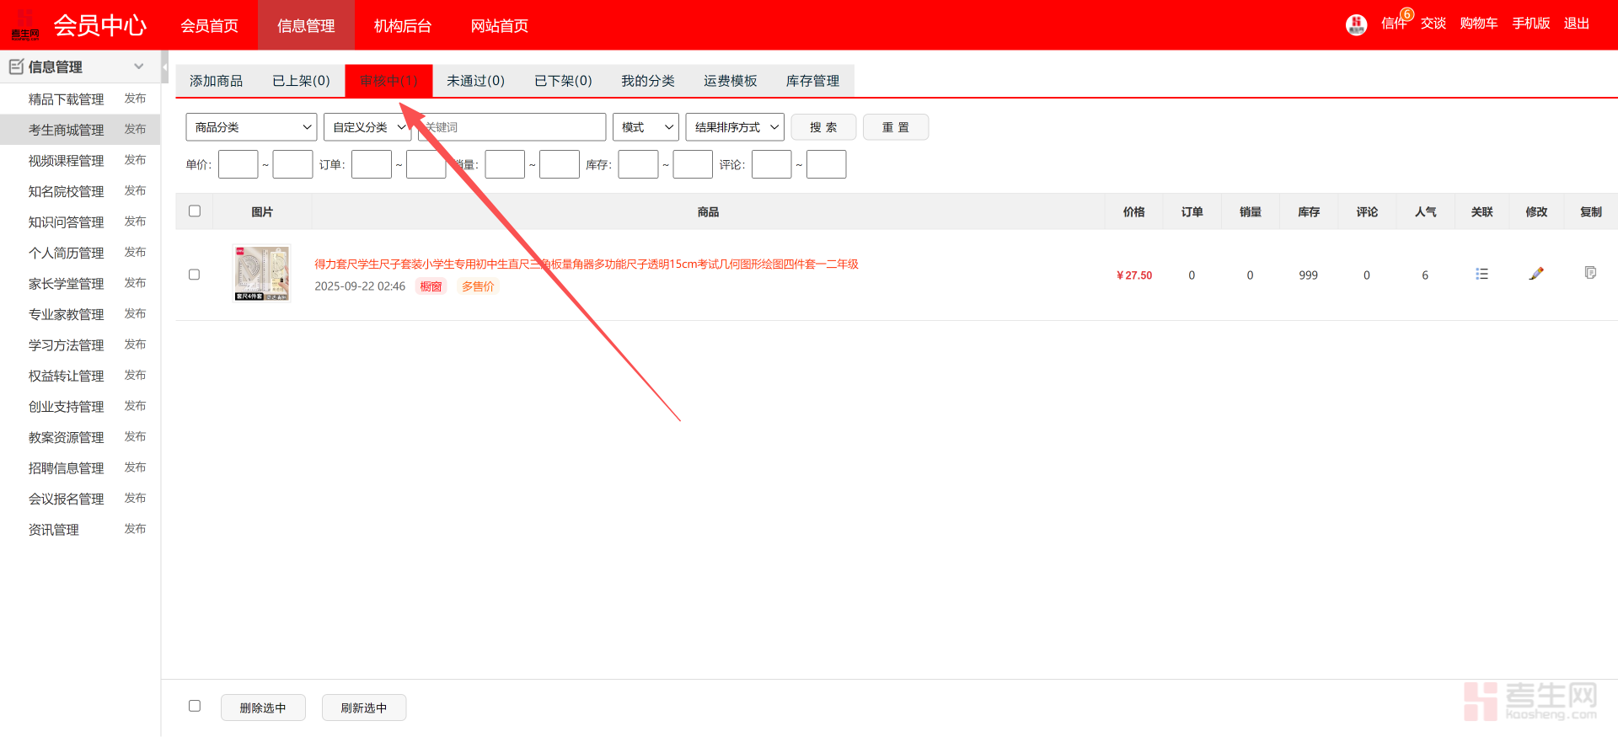Expand the 模式 dropdown

pos(646,127)
